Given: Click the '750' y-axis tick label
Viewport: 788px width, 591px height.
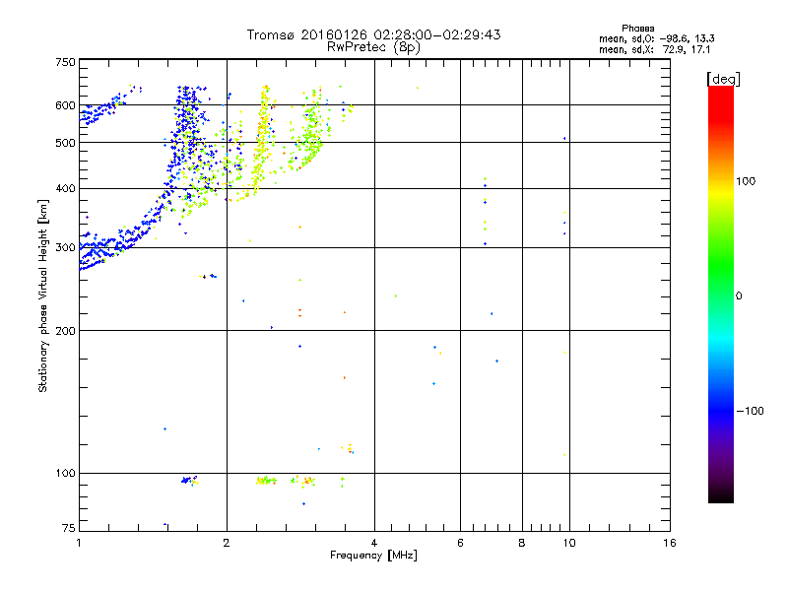Looking at the screenshot, I should pos(65,62).
